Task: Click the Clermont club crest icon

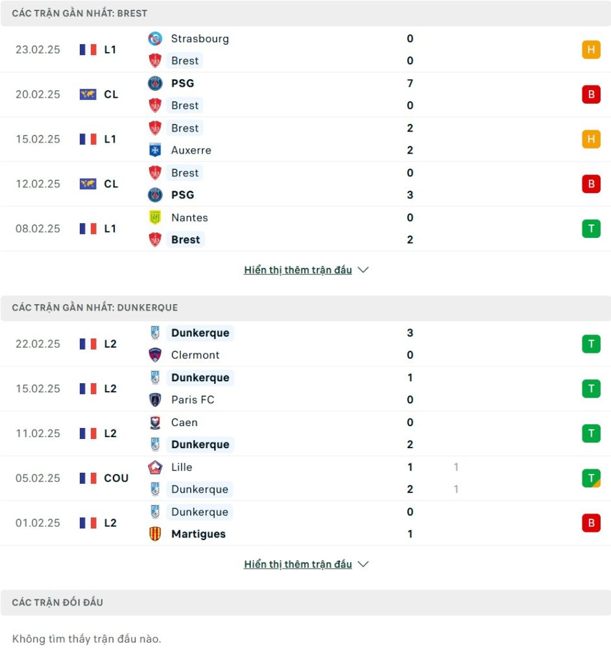Action: coord(155,355)
